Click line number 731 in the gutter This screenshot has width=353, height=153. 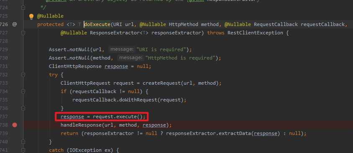(4, 66)
